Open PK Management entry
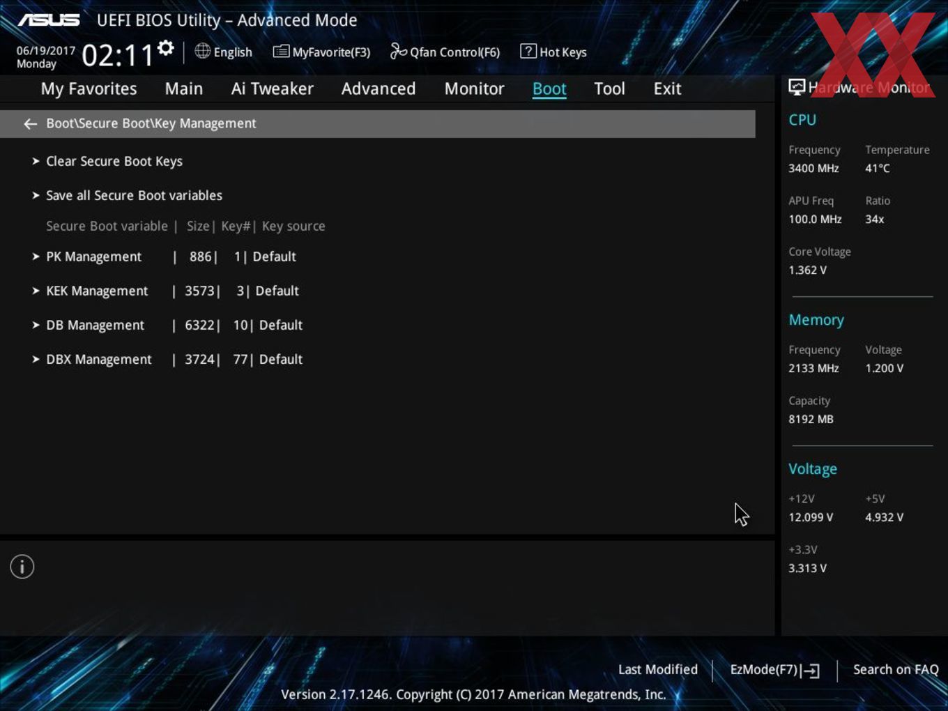This screenshot has height=711, width=948. (x=94, y=257)
